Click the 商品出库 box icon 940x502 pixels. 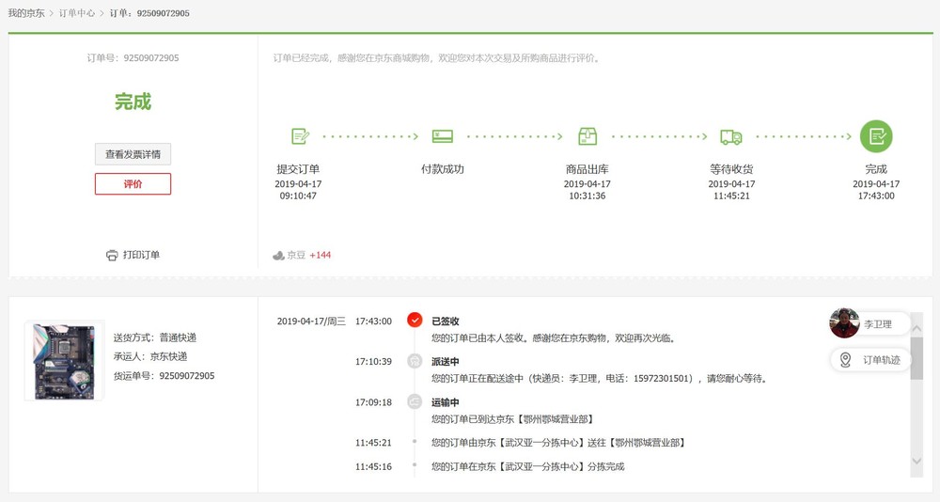tap(587, 136)
